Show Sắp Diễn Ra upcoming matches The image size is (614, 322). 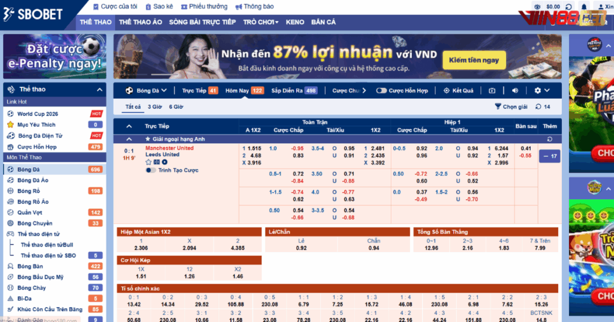point(294,90)
